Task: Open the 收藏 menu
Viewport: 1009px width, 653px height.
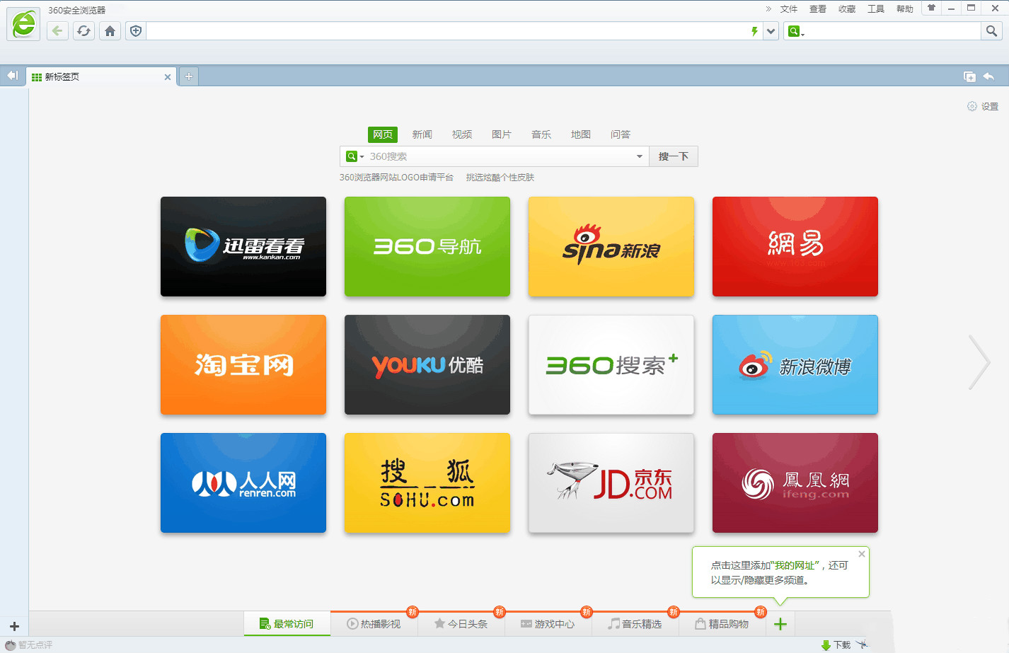Action: [846, 9]
